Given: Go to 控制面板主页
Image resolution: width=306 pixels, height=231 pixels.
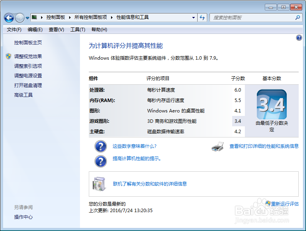Looking at the screenshot, I should tap(28, 43).
